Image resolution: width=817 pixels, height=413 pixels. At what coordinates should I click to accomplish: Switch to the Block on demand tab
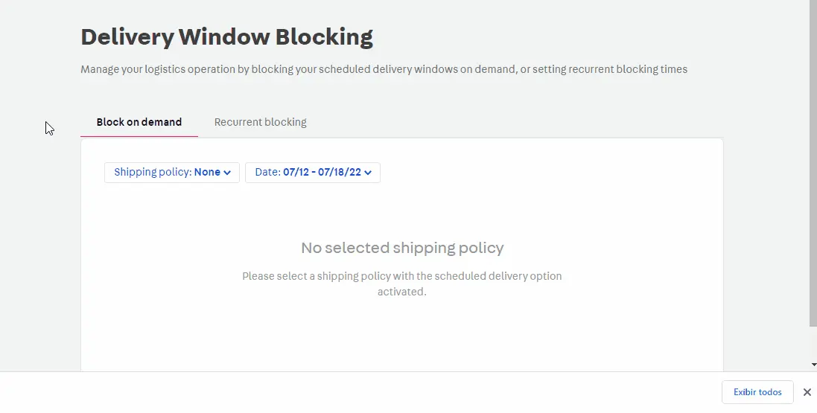139,122
